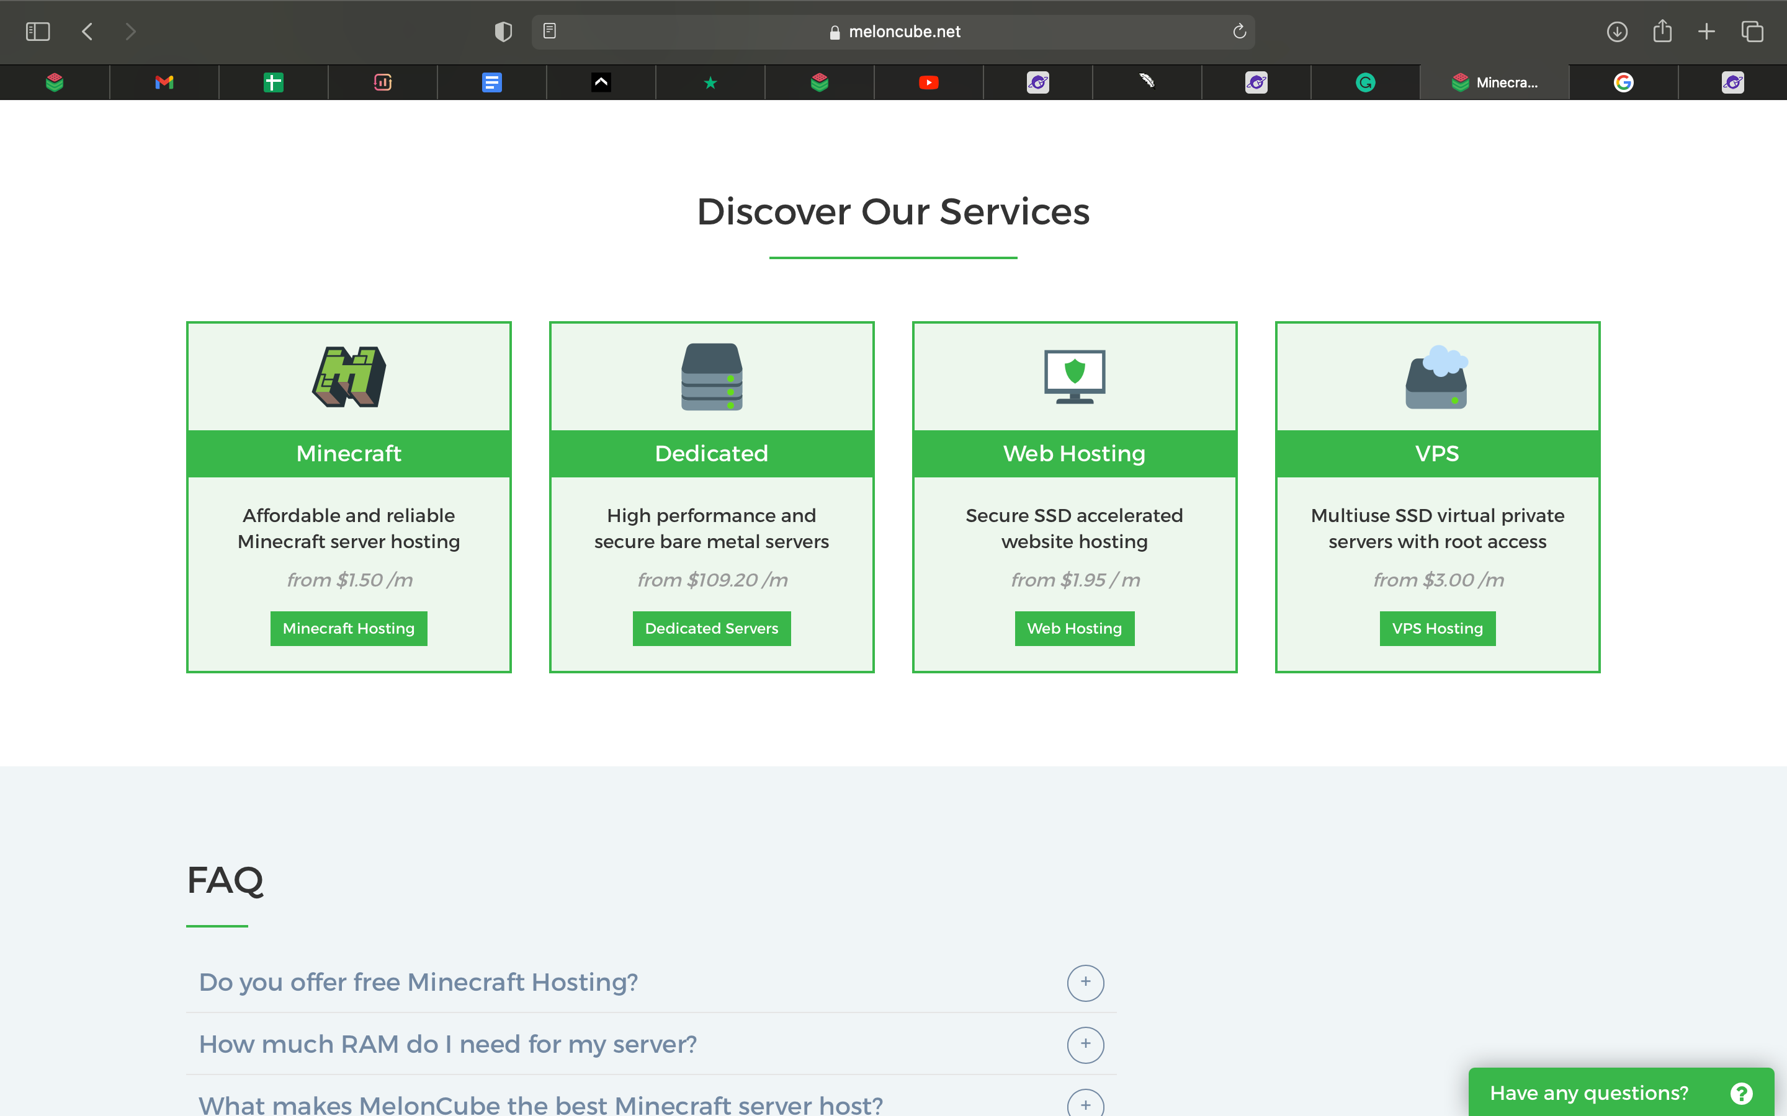Show the downloads list
This screenshot has width=1787, height=1116.
(x=1617, y=32)
